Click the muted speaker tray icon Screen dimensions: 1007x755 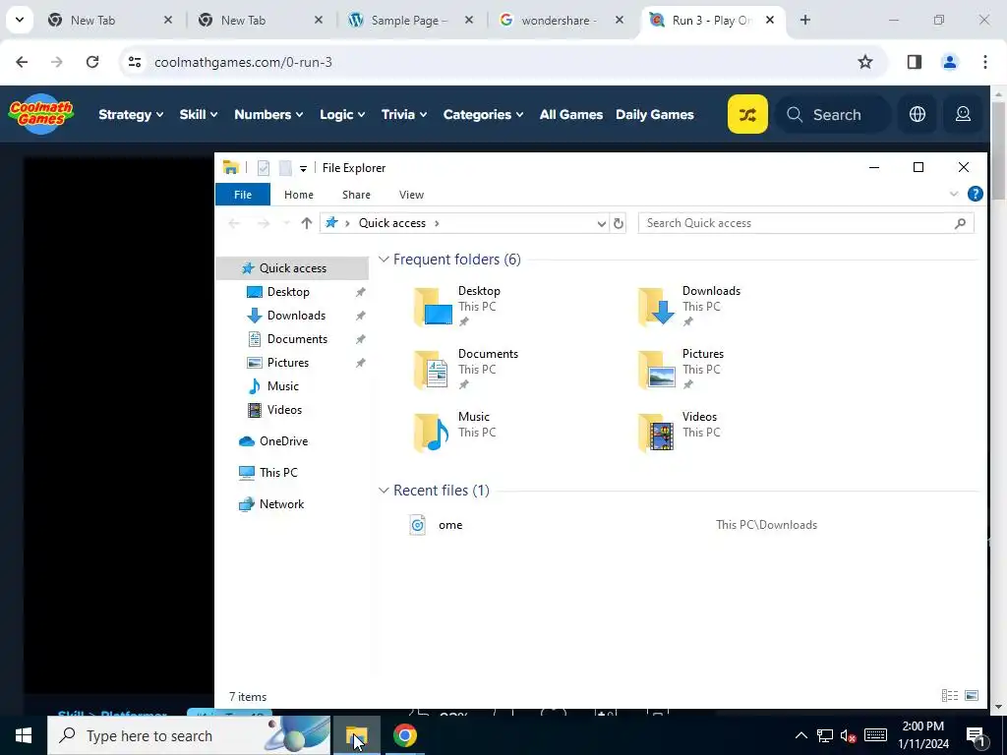point(849,735)
